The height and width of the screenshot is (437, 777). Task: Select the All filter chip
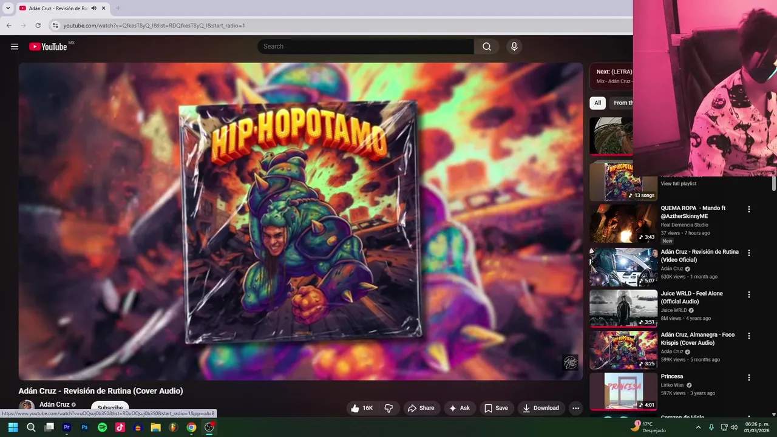coord(598,103)
